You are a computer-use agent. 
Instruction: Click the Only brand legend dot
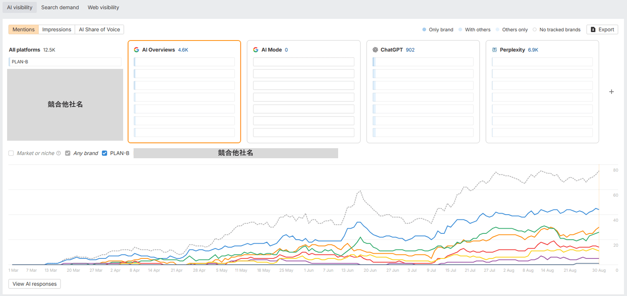(425, 30)
